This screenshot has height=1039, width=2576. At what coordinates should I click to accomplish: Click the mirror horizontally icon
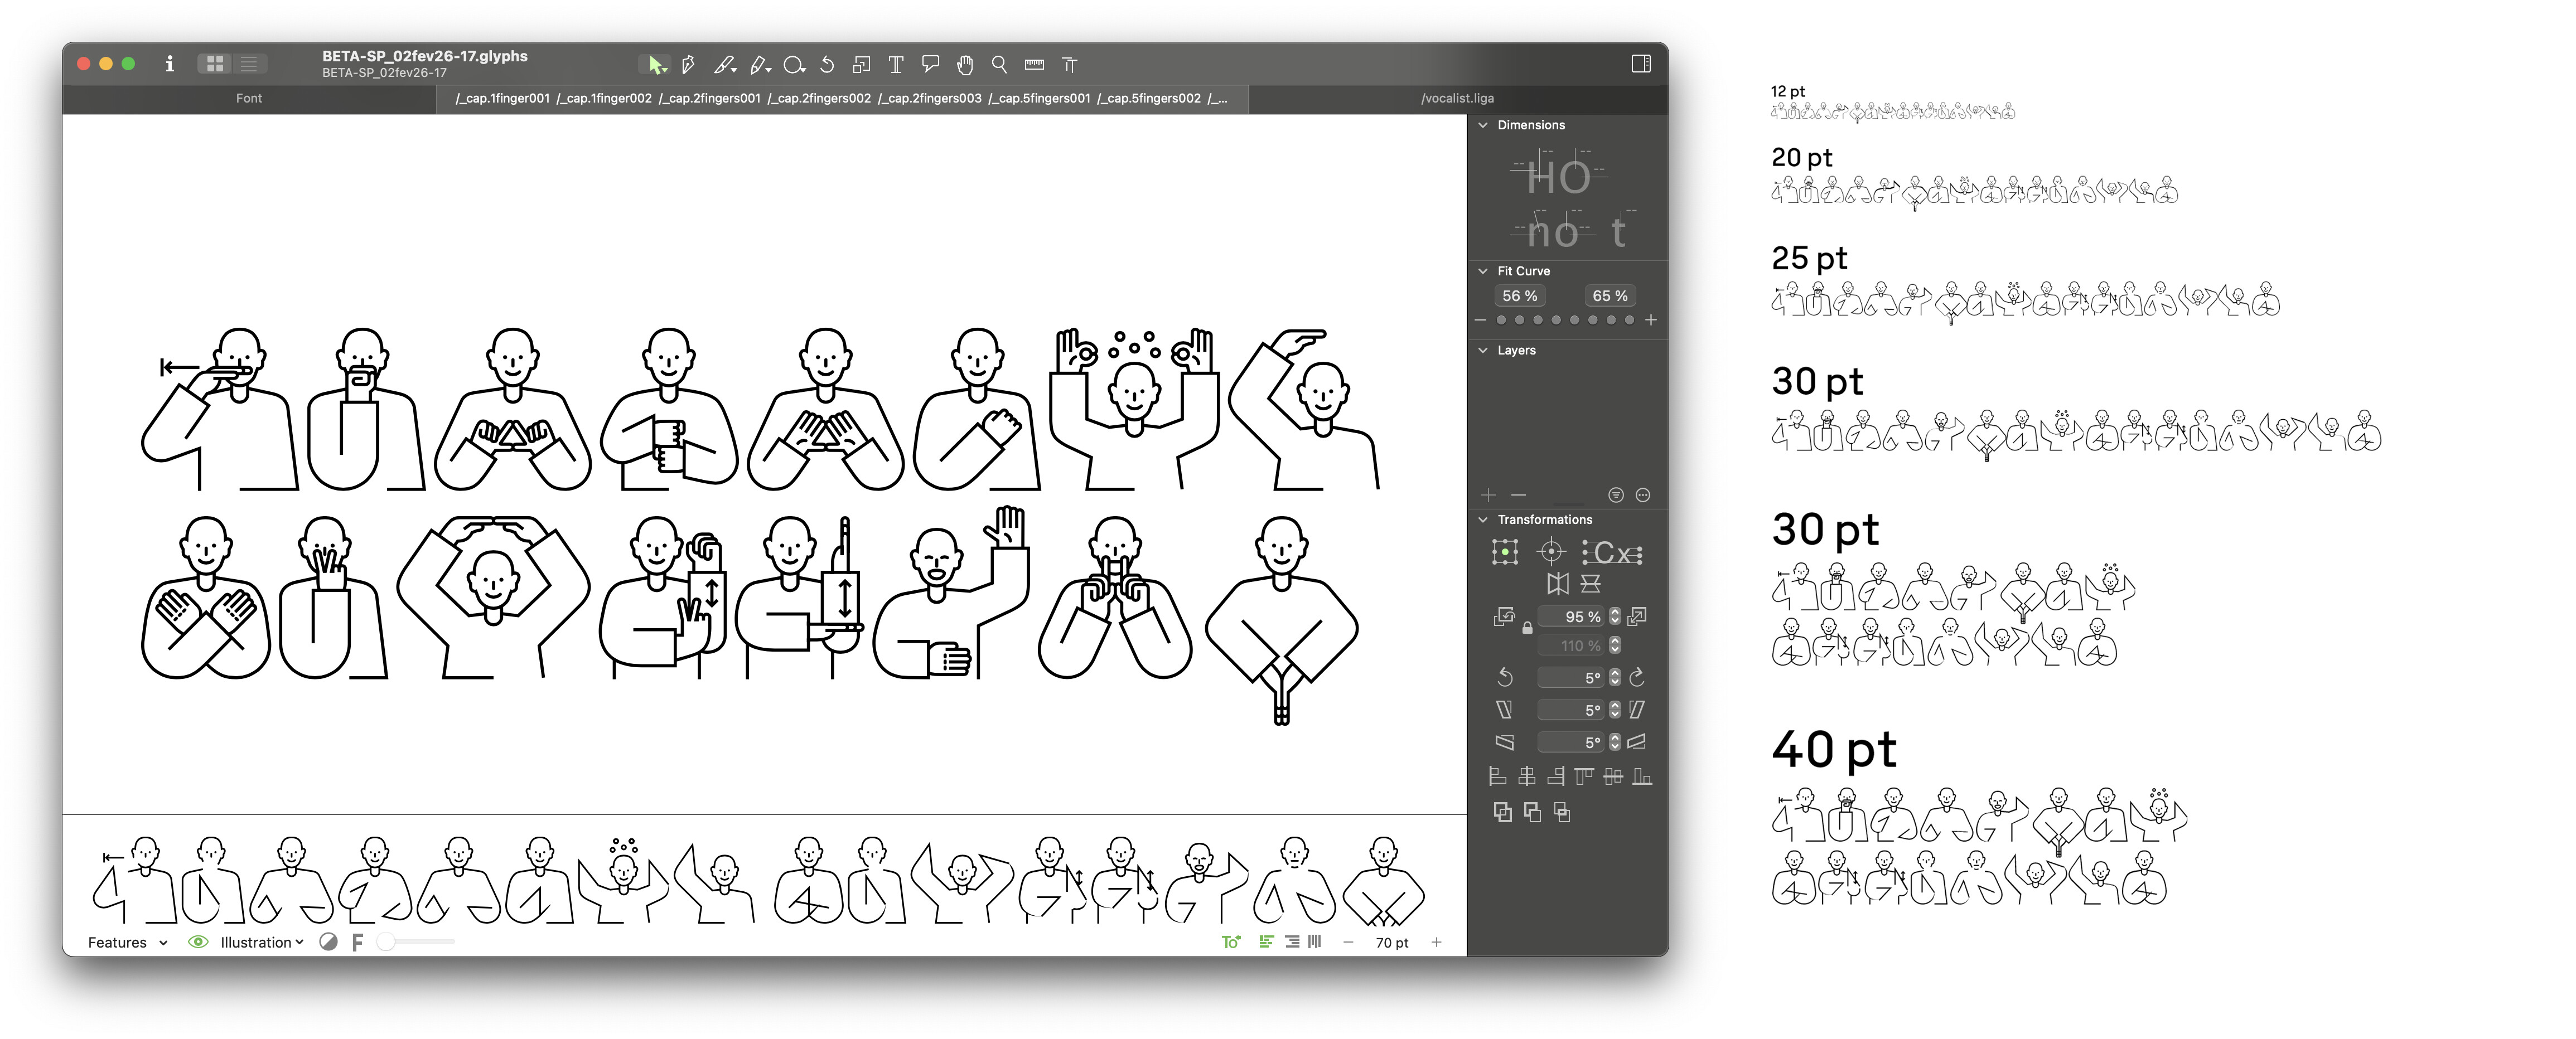pos(1557,584)
